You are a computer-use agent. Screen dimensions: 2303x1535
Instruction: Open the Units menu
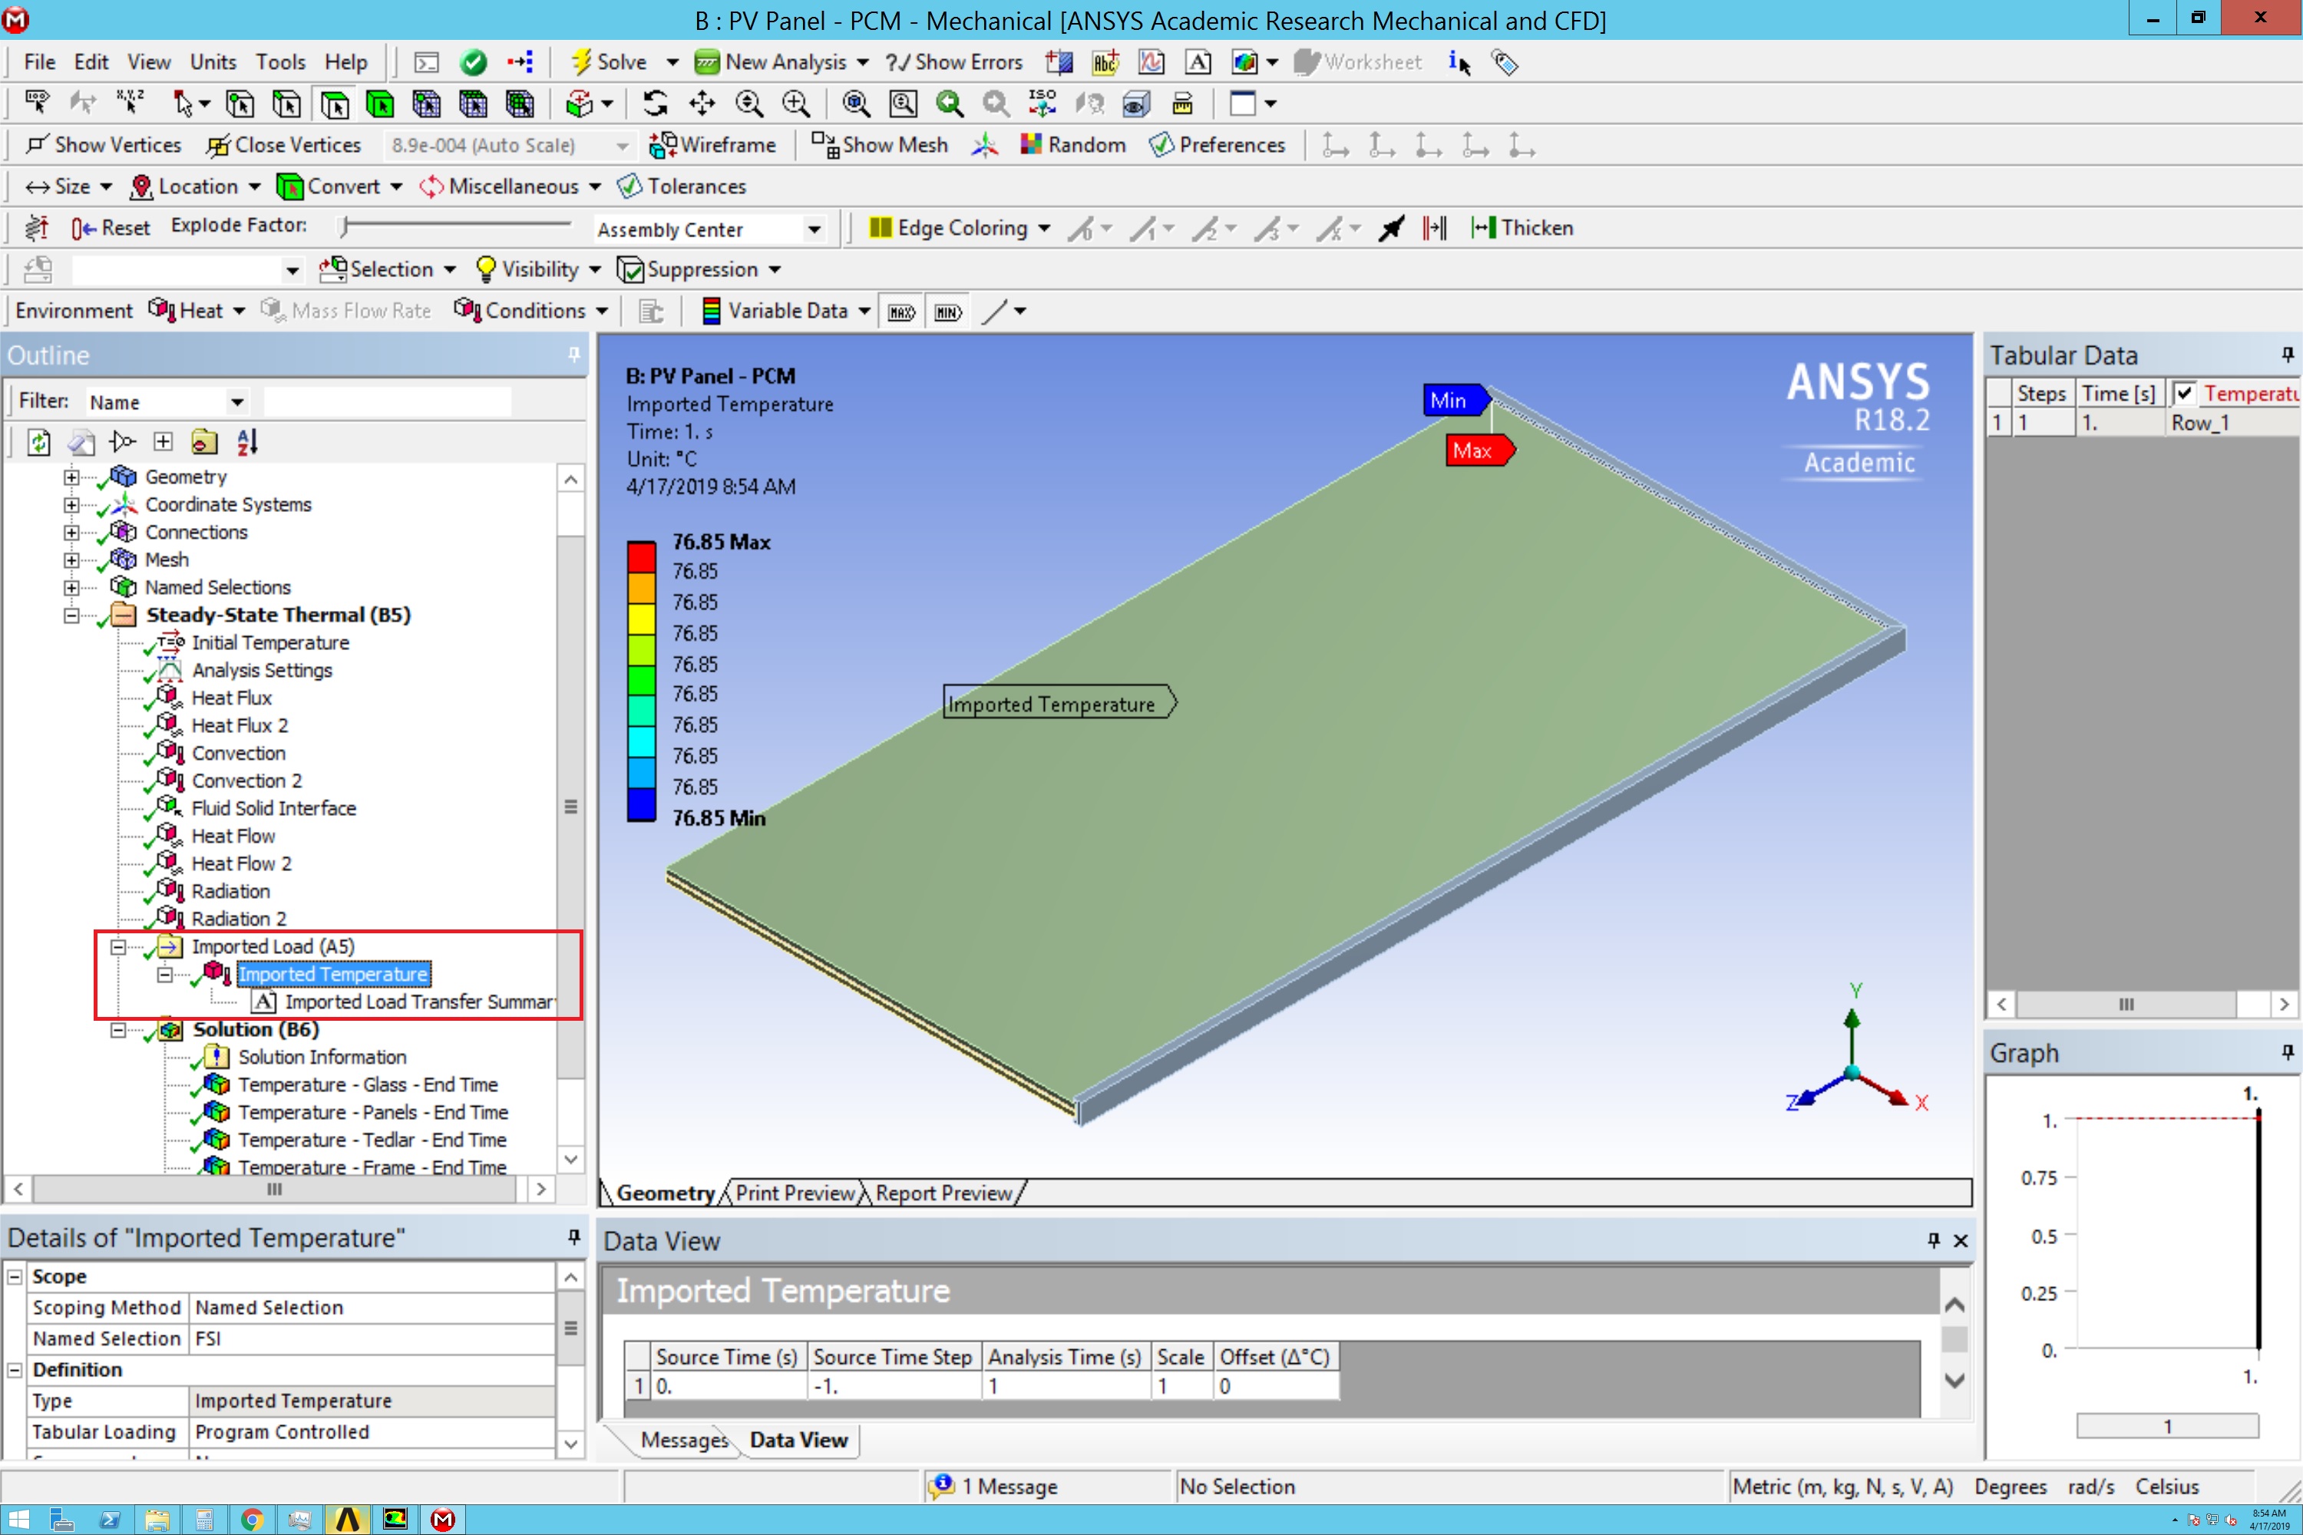(213, 61)
